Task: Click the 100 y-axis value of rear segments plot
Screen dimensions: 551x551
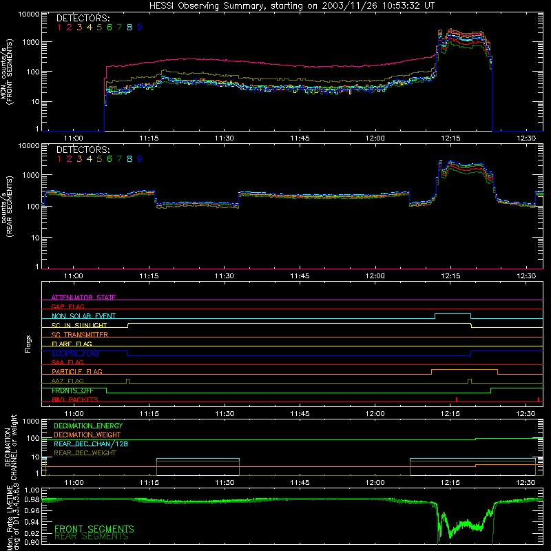Action: coord(32,206)
